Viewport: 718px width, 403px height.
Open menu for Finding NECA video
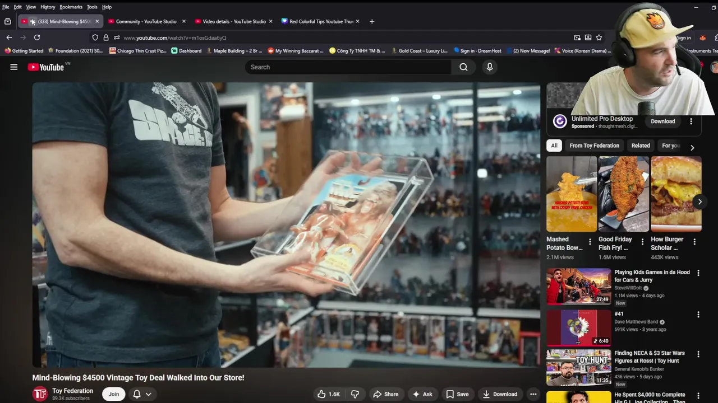coord(698,354)
